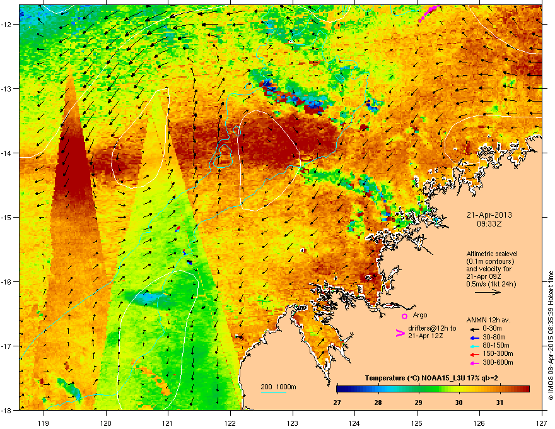The height and width of the screenshot is (429, 555).
Task: Click the latitude axis label -12
Action: 7,25
